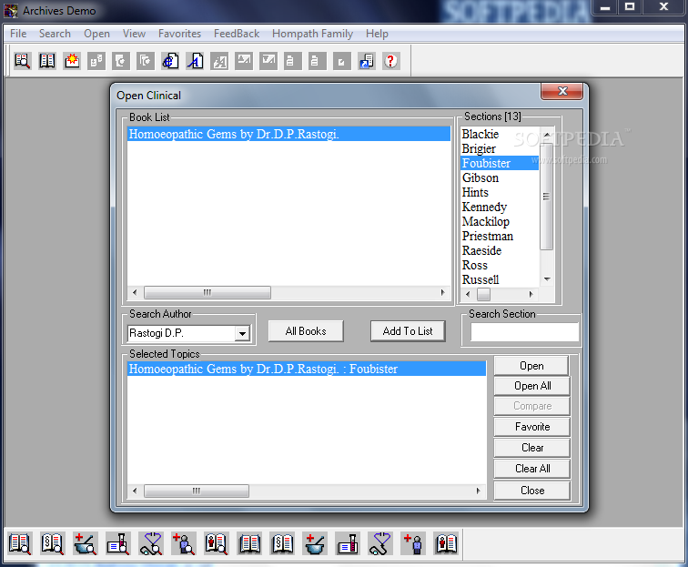Select the Foubister entry in Selected Topics
Image resolution: width=688 pixels, height=567 pixels.
tap(307, 369)
